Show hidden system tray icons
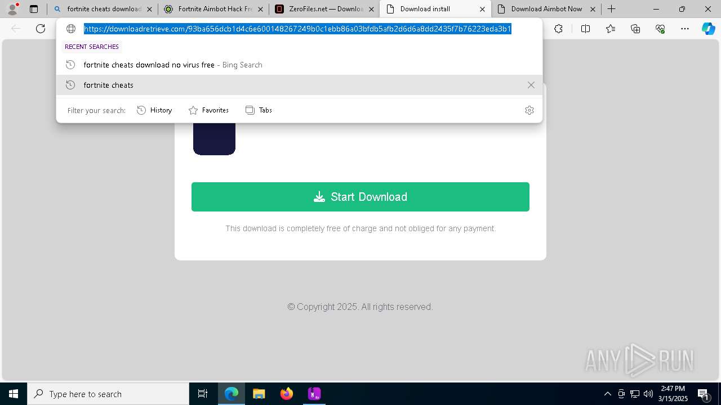721x405 pixels. coord(608,394)
